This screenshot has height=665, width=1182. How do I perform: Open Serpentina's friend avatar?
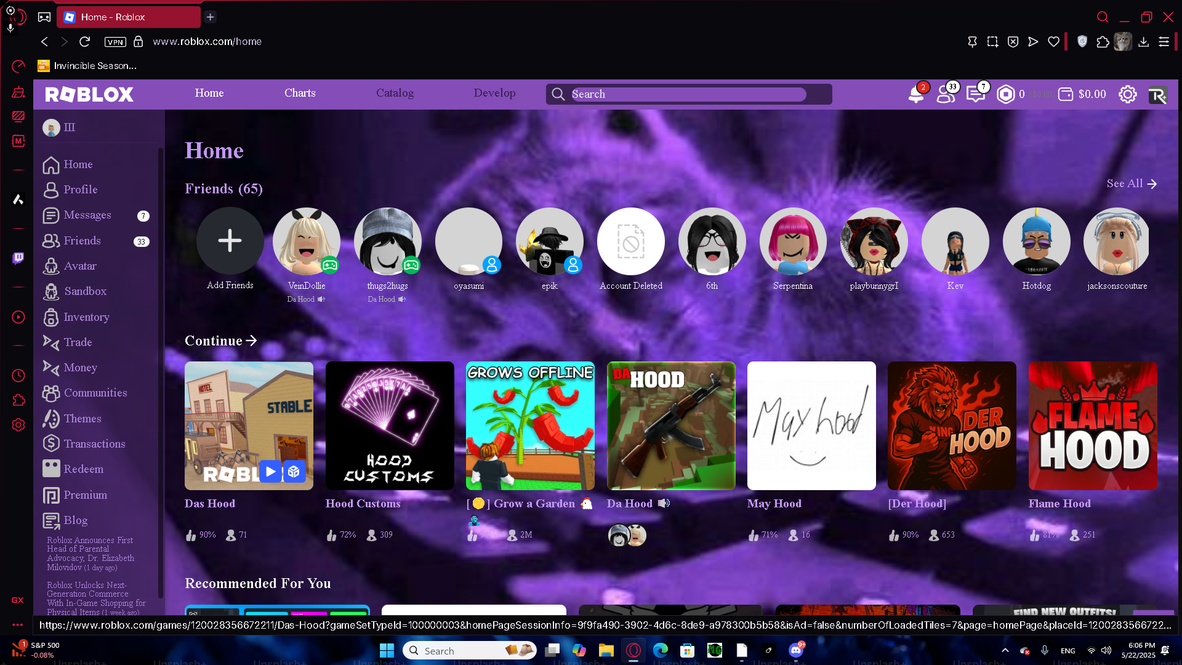pyautogui.click(x=793, y=241)
